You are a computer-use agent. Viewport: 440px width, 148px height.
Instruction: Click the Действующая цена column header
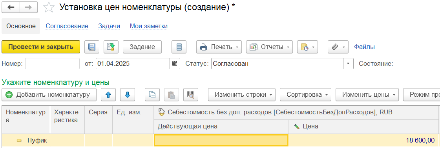pos(221,126)
